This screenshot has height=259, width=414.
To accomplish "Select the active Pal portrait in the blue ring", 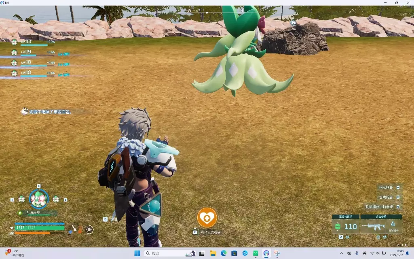I will point(39,199).
